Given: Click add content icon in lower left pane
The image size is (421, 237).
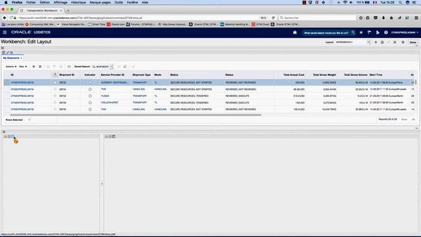Looking at the screenshot, I should 12,137.
